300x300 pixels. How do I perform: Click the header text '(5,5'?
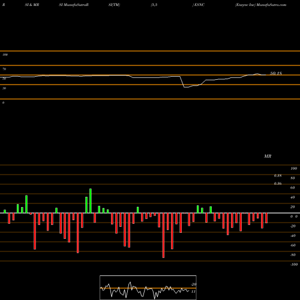click(154, 5)
